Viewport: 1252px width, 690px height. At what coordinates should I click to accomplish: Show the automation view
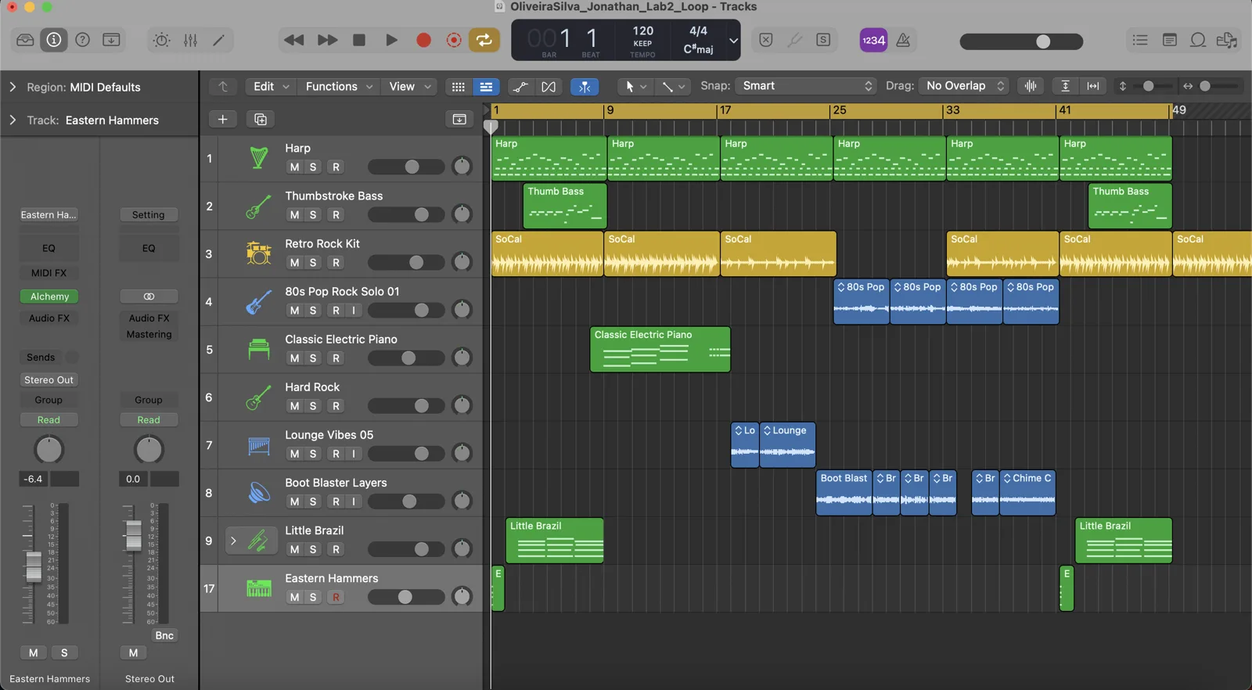click(520, 87)
